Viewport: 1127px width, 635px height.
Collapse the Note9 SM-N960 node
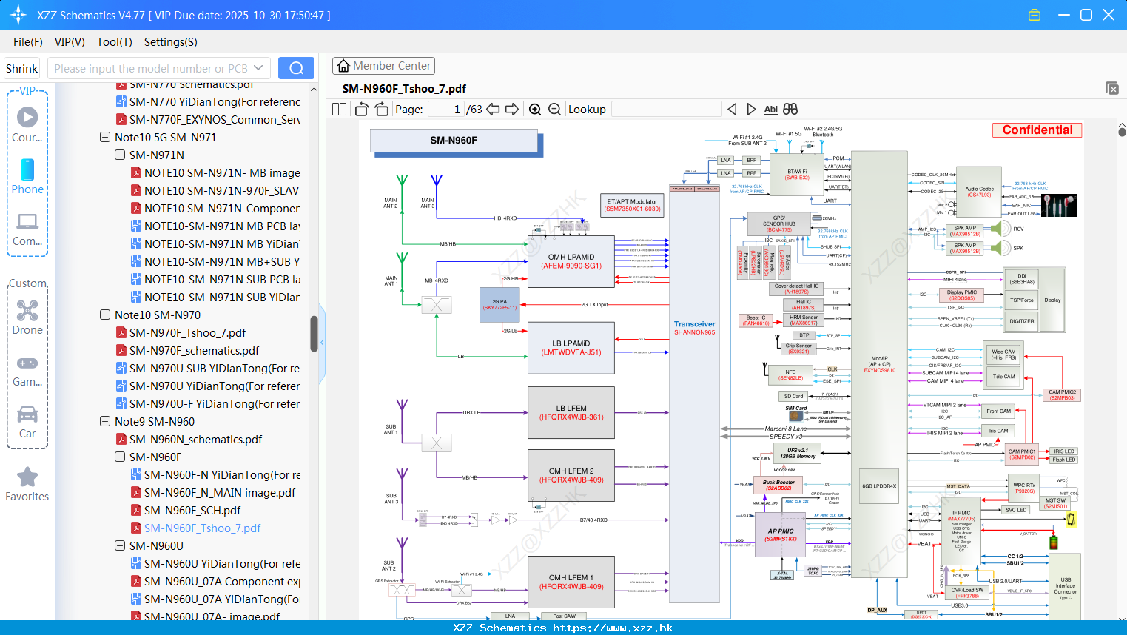click(105, 421)
